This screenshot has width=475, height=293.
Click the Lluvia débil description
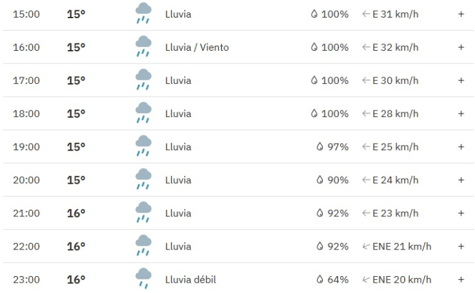point(191,279)
